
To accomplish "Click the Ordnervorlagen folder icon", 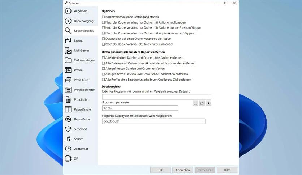I will [x=68, y=60].
